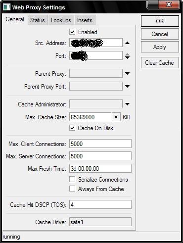The image size is (183, 243).
Task: Toggle the Cache On Disk checkbox
Action: 72,128
